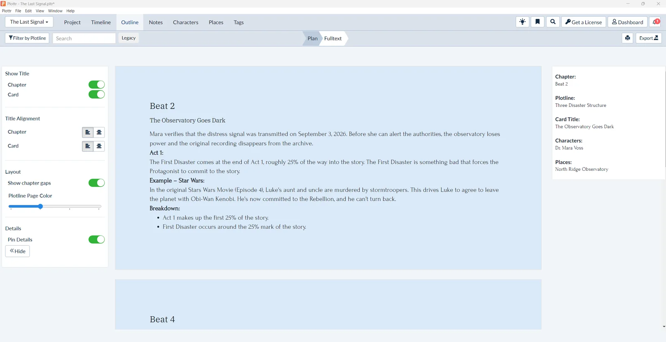Click the Beat 4 heading
The height and width of the screenshot is (342, 666).
(x=162, y=320)
